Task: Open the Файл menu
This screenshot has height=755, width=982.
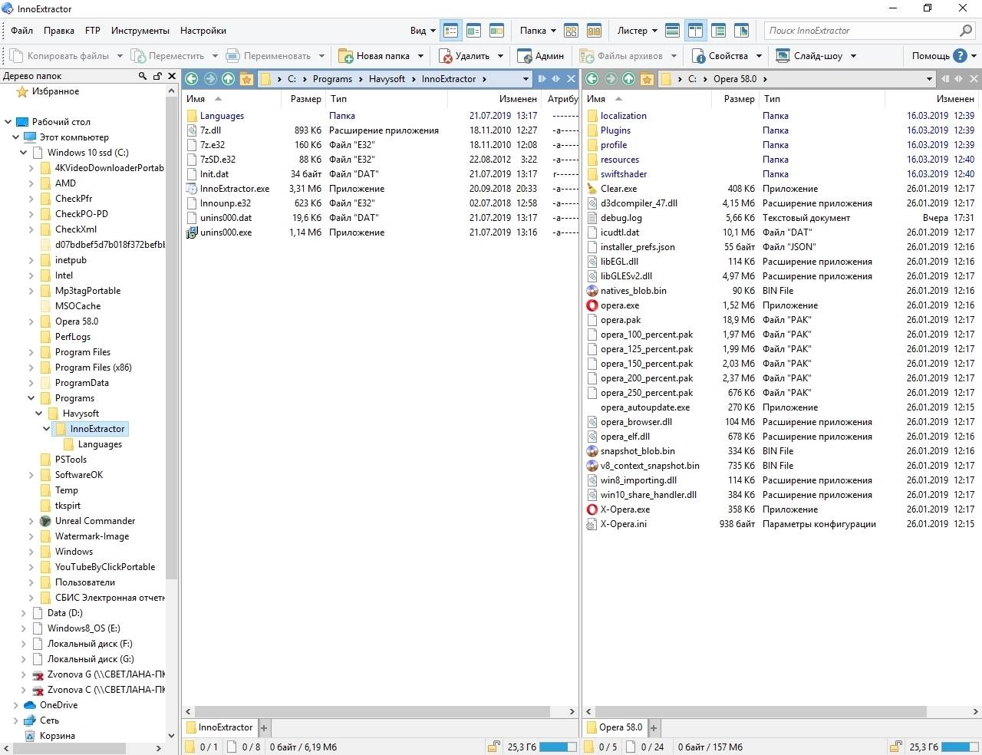Action: [21, 31]
